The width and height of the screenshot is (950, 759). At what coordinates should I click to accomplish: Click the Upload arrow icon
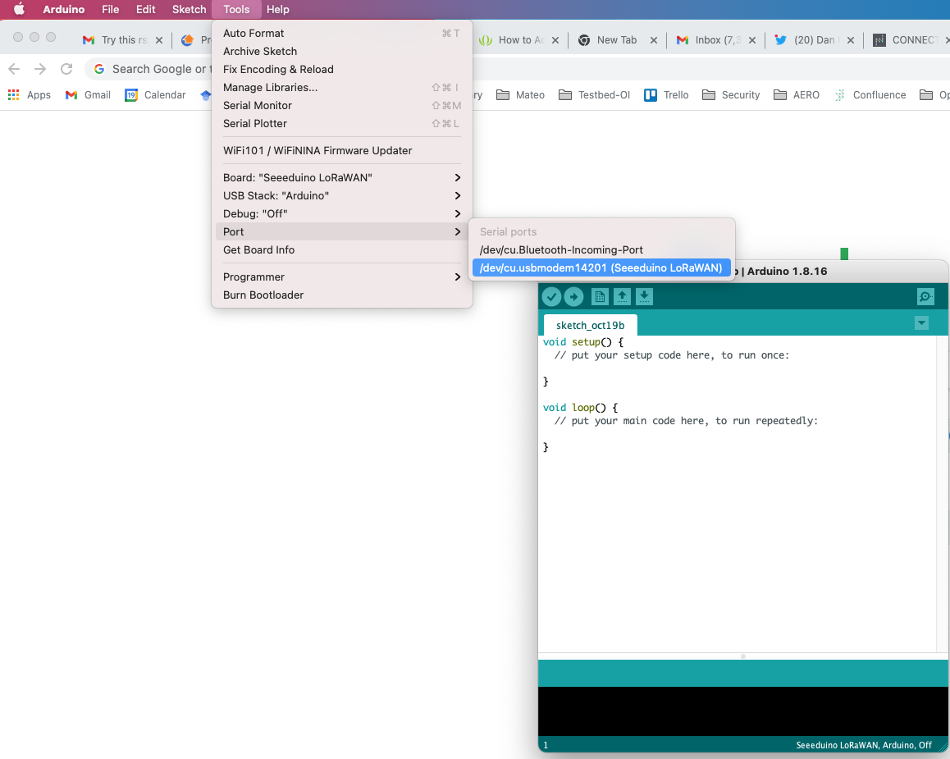coord(573,297)
